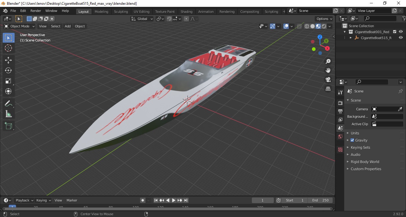Expand the CigaretteBoat515_R tree item
Viewport: 406px width, 217px height.
click(x=351, y=38)
